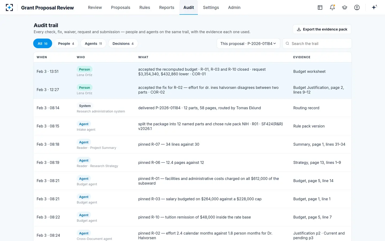Open Budget, page 1, line 1 evidence
The width and height of the screenshot is (385, 241).
[312, 199]
